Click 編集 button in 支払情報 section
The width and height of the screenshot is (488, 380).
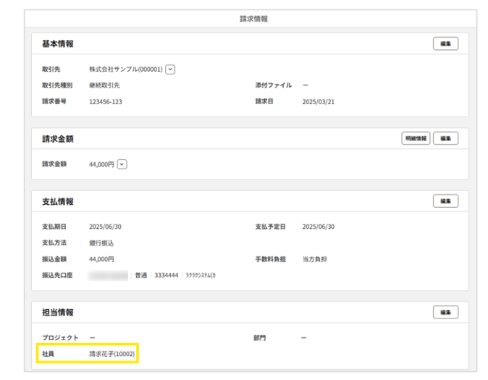(445, 201)
